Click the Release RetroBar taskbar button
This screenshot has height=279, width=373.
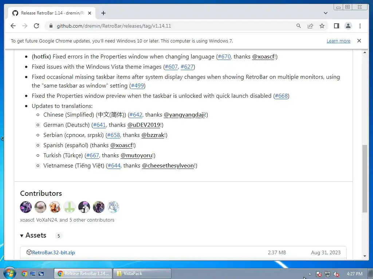tap(83, 274)
